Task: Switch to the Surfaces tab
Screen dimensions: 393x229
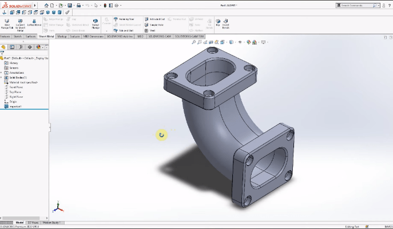Action: pos(30,37)
